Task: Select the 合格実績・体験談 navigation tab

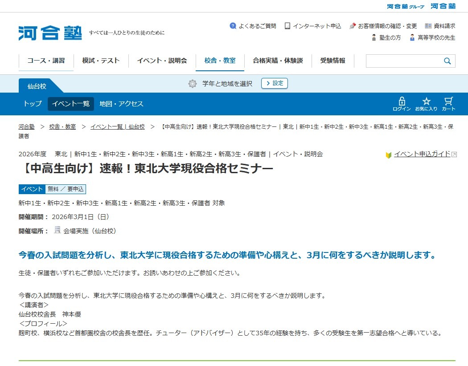Action: 278,61
